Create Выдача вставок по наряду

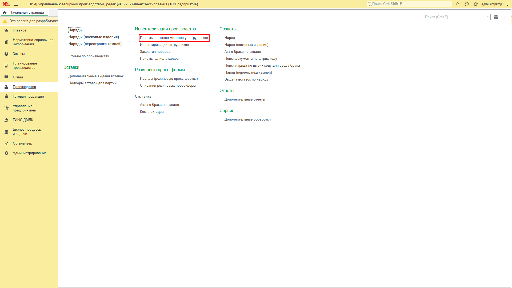click(246, 79)
